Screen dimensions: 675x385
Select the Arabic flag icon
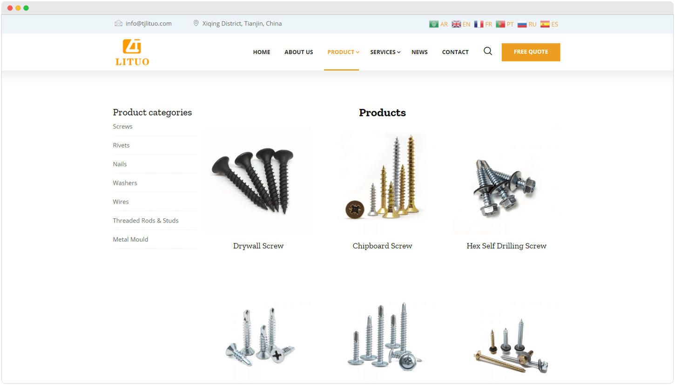click(433, 24)
